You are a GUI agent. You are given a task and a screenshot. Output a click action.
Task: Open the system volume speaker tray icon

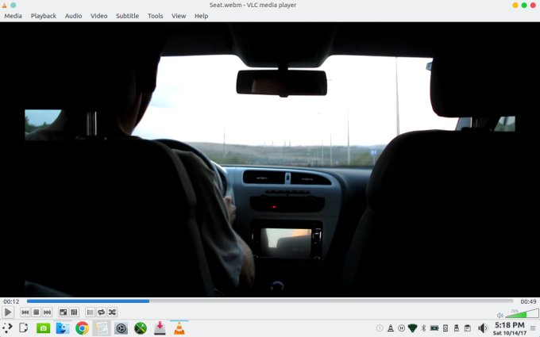[483, 328]
